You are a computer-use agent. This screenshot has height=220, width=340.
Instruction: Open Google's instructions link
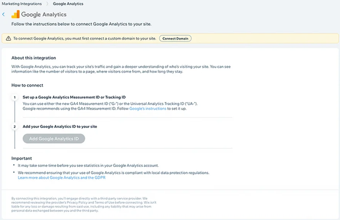click(148, 109)
